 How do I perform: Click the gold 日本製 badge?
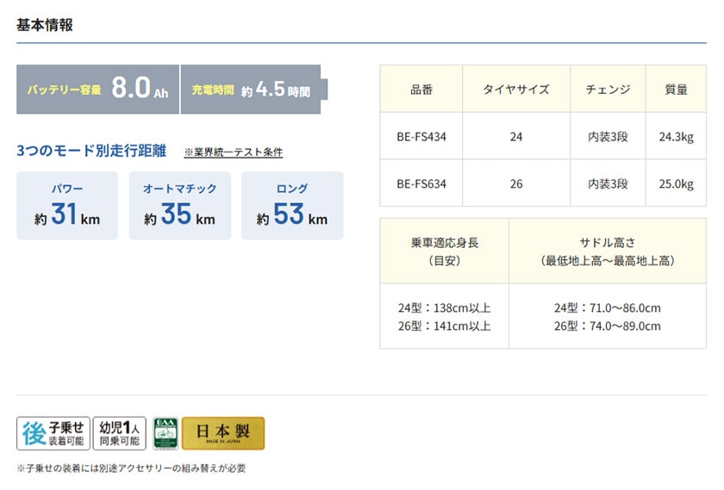click(x=223, y=433)
